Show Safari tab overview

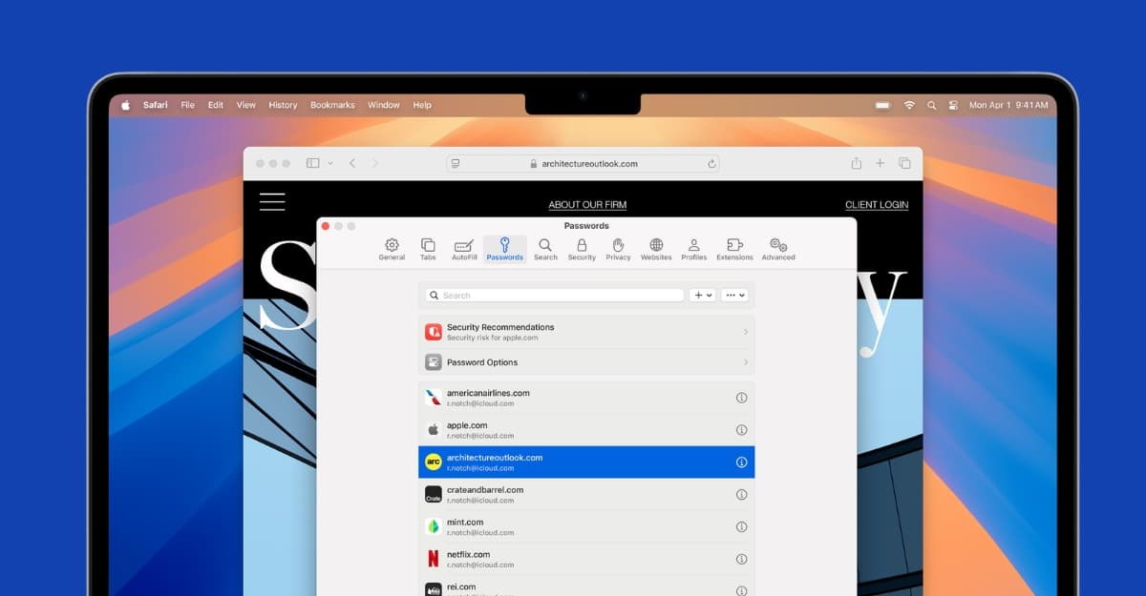(x=904, y=163)
